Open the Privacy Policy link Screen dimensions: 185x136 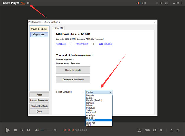(x=82, y=44)
